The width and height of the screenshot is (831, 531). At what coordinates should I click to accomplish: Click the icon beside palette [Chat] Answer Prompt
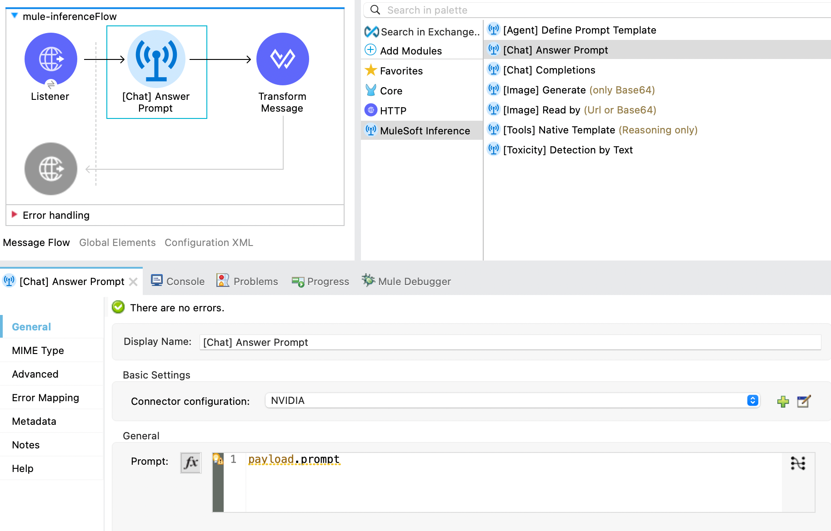tap(494, 49)
